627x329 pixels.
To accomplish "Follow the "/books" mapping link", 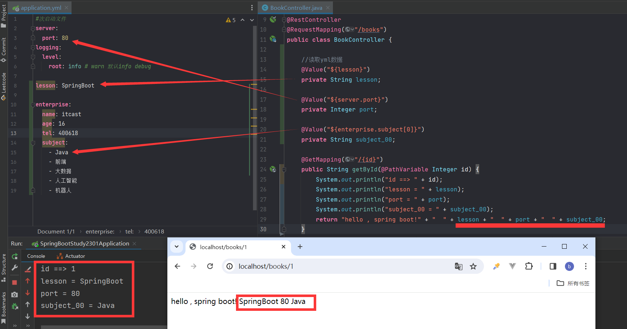I will point(369,29).
